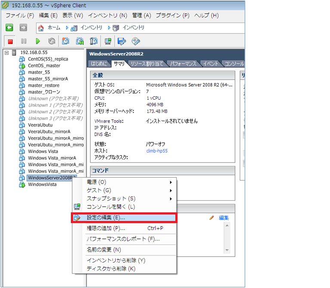Image resolution: width=330 pixels, height=288 pixels.
Task: Select コンソールを開く (L) menu entry
Action: (x=124, y=207)
